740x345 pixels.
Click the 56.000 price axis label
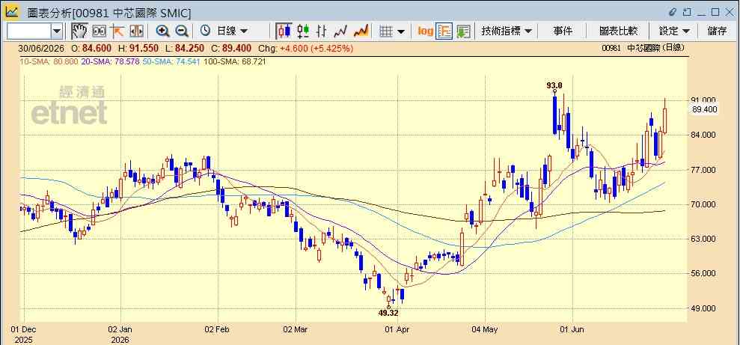pos(705,274)
